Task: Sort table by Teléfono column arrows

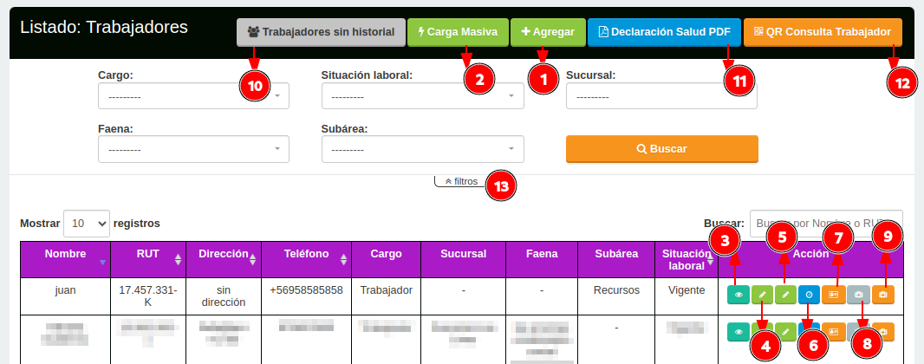Action: [342, 258]
